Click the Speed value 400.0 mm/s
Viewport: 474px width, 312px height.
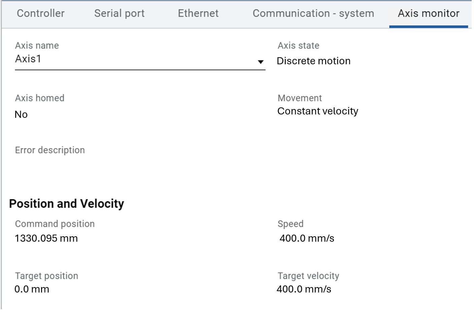[307, 238]
